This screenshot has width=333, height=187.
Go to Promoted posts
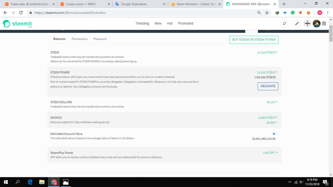pyautogui.click(x=186, y=23)
